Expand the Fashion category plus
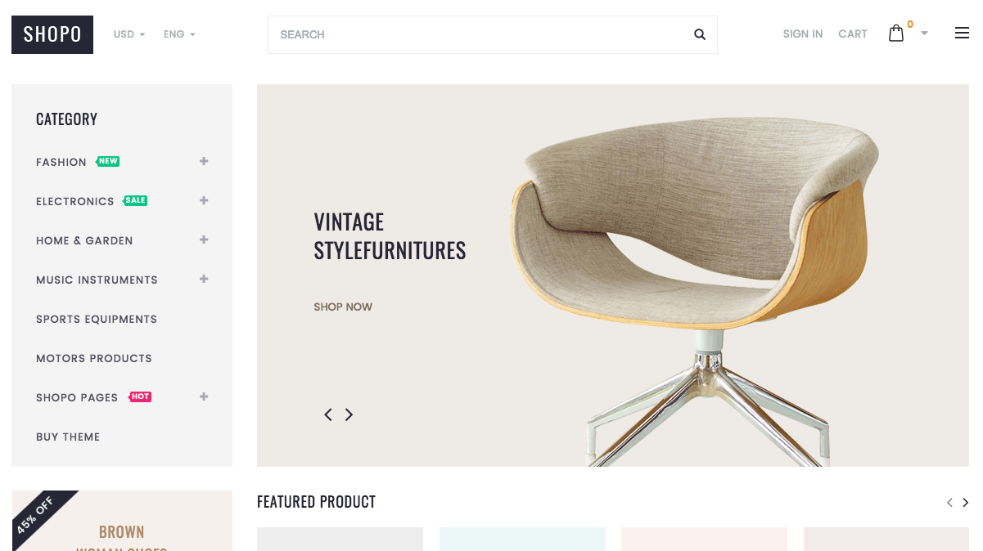This screenshot has width=983, height=551. coord(204,161)
